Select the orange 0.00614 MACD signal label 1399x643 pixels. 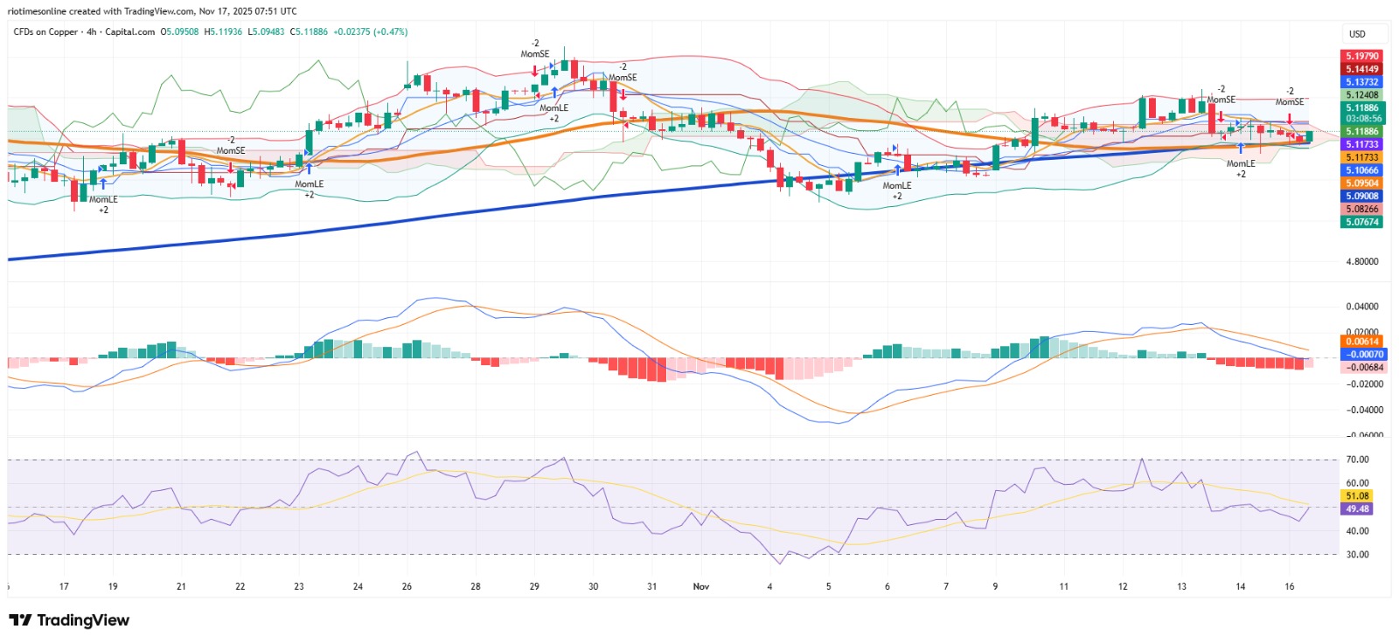pyautogui.click(x=1362, y=342)
